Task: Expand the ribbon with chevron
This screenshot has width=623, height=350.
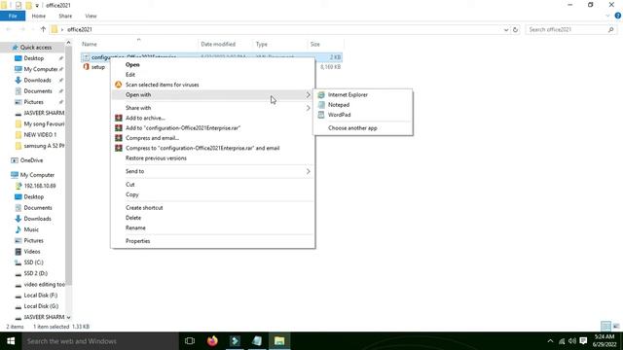Action: [x=607, y=16]
